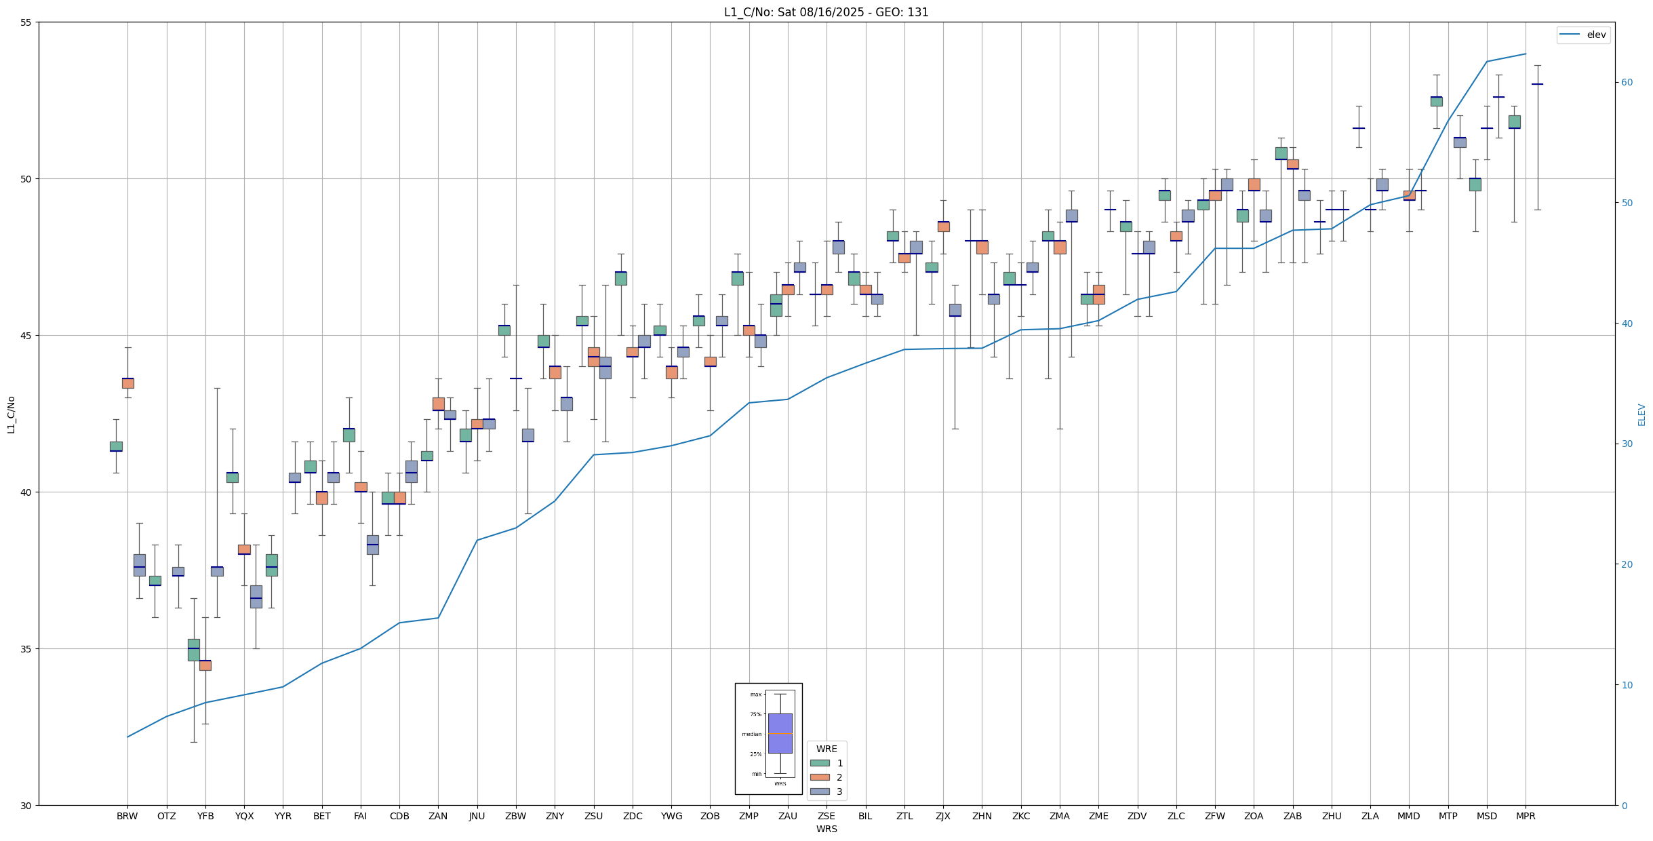Click the elev legend entry

pos(1582,35)
